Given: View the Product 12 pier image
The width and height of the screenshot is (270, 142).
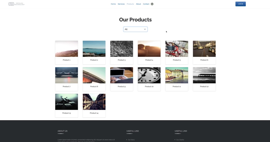Looking at the screenshot, I should (204, 75).
